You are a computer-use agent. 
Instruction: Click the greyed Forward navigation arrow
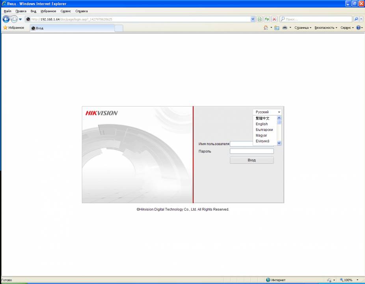pyautogui.click(x=14, y=19)
